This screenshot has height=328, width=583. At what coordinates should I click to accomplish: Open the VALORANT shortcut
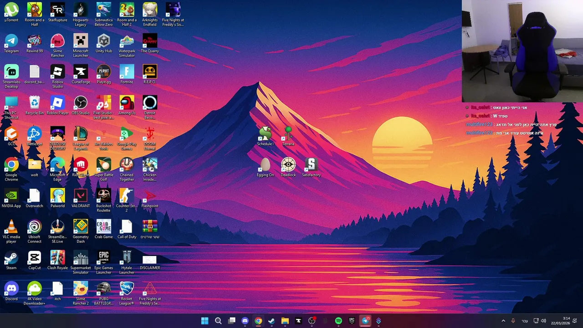coord(81,199)
